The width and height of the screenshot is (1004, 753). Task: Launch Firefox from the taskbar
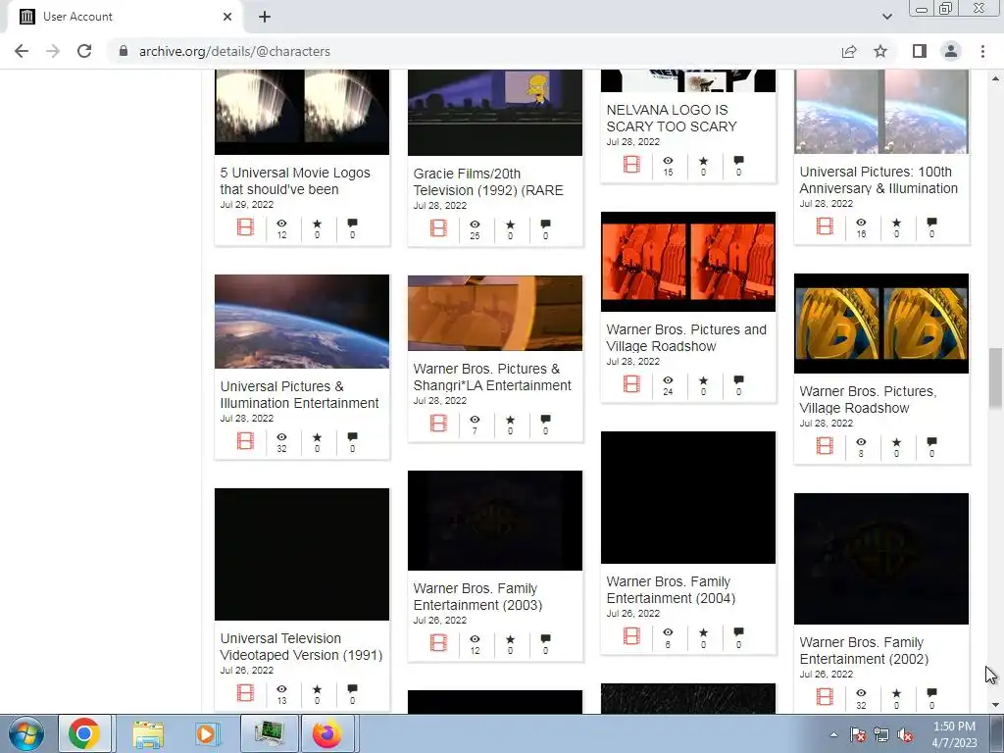coord(327,733)
